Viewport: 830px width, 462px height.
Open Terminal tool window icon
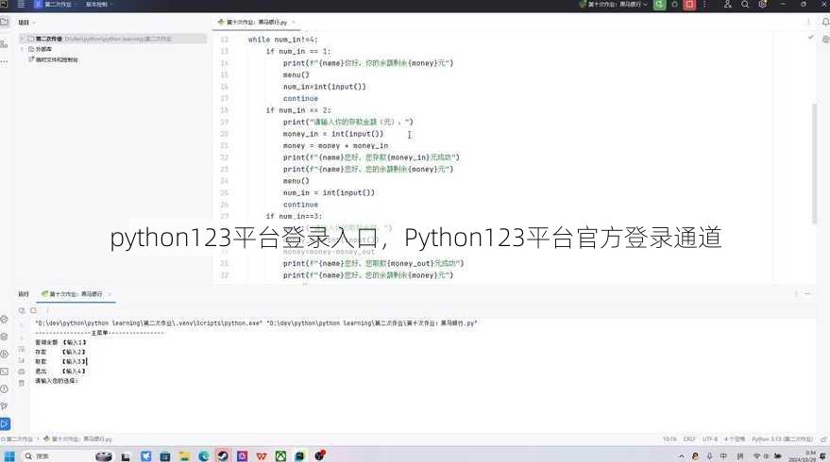coord(4,371)
